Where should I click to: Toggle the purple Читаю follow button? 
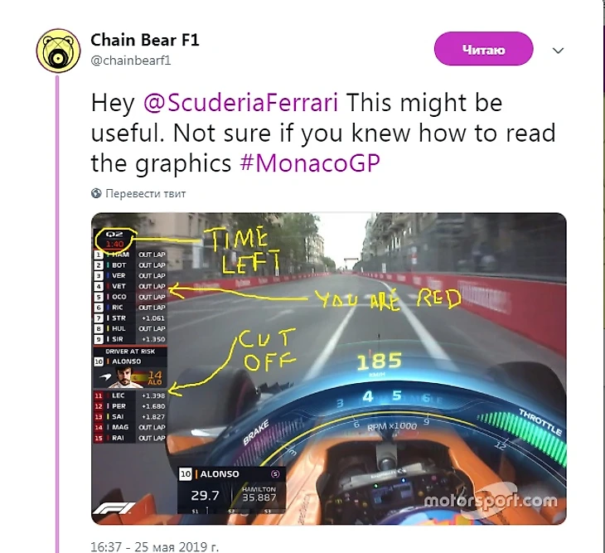(x=483, y=49)
